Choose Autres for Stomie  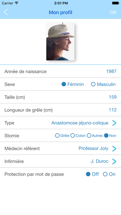pyautogui.click(x=89, y=136)
